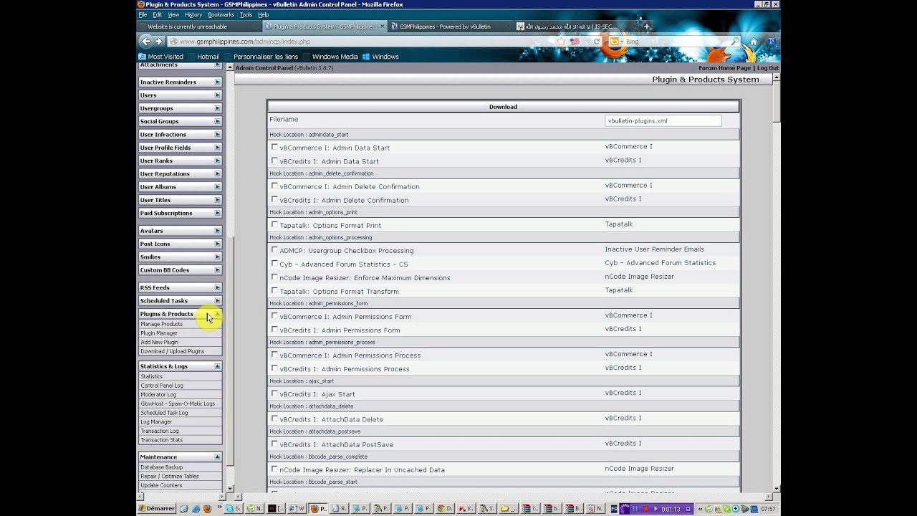Click the Bing search box
Viewport: 917px width, 516px height.
[676, 42]
